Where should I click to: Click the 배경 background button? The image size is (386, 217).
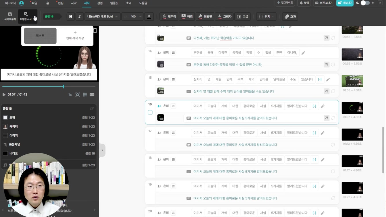tap(187, 17)
